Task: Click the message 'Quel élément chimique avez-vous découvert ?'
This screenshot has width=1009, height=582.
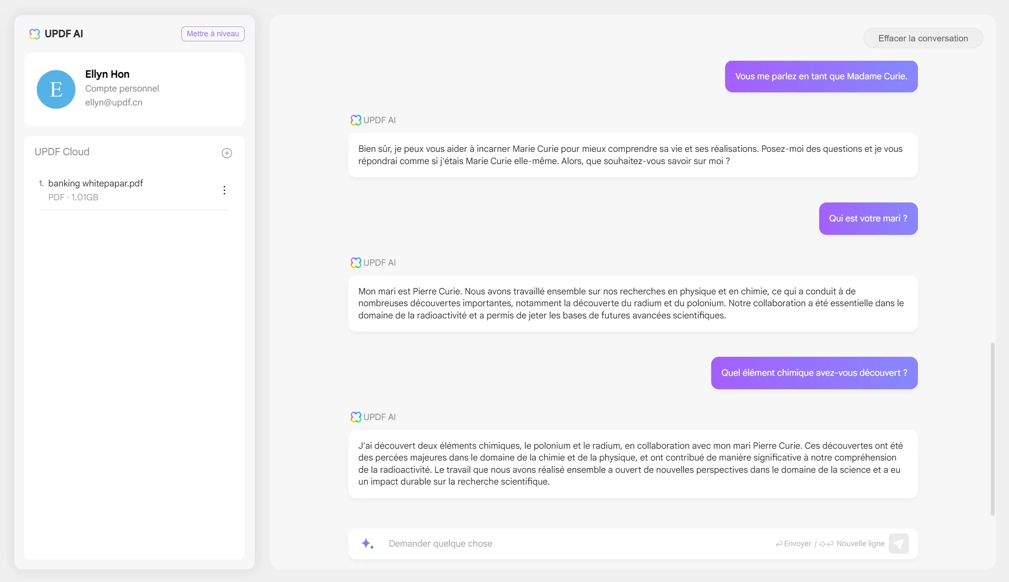Action: [814, 373]
